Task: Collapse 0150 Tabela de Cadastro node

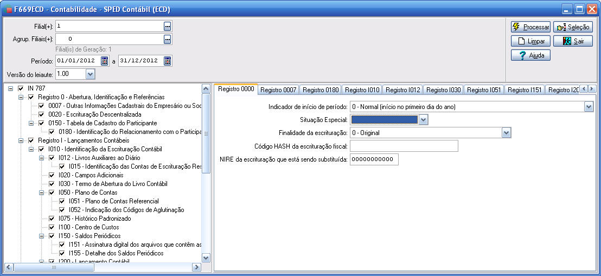Action: [x=31, y=123]
